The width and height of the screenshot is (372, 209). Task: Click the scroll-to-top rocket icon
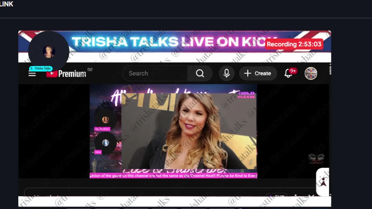(x=323, y=182)
